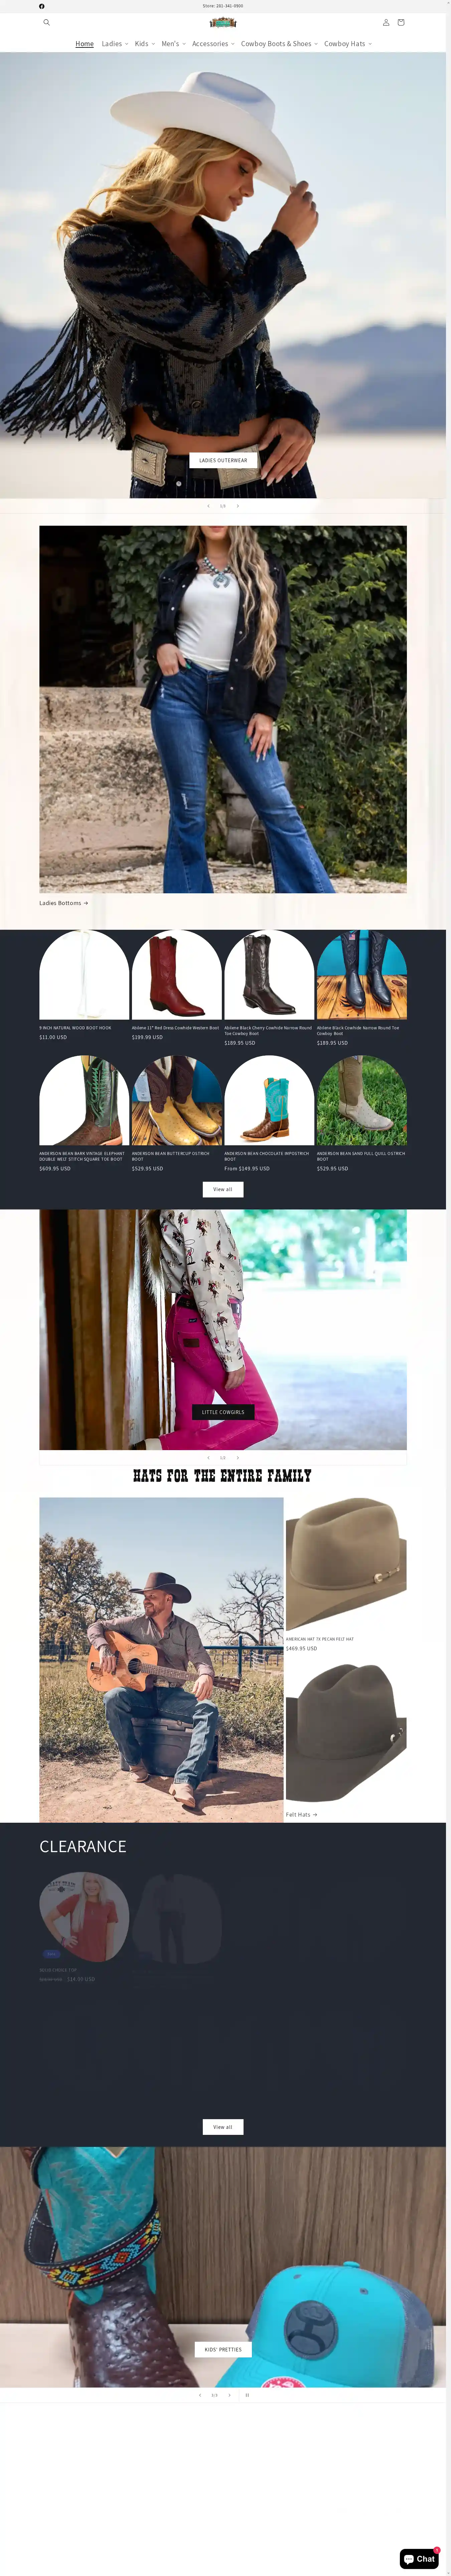Pause the bottom slideshow autoplay
451x2576 pixels.
click(247, 2395)
